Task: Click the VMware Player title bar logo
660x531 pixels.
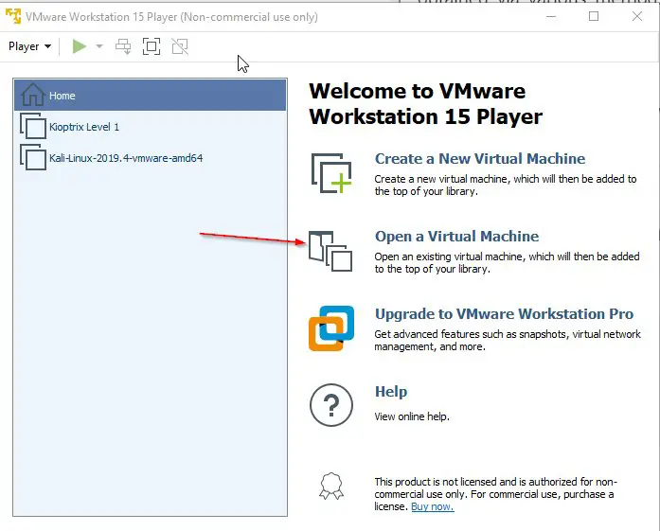Action: tap(13, 16)
